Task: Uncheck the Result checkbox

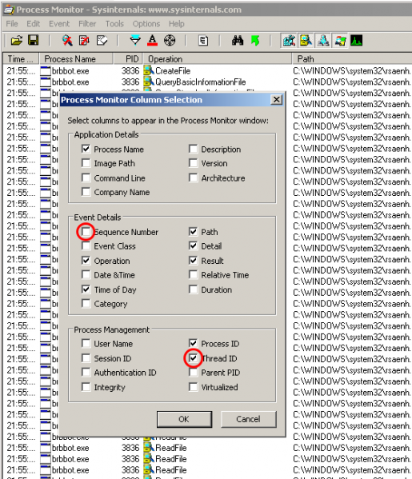Action: tap(193, 261)
